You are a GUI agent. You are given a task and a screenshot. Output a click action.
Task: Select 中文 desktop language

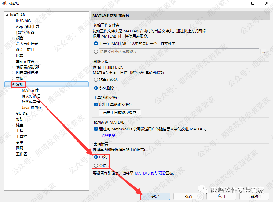coord(96,157)
